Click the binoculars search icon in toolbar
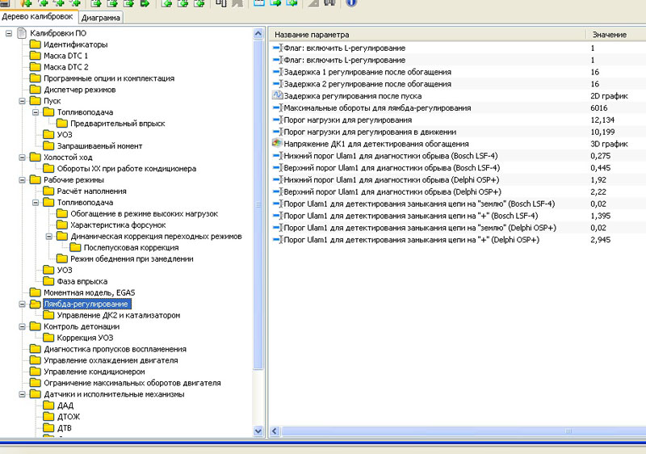The width and height of the screenshot is (646, 454). (x=330, y=3)
